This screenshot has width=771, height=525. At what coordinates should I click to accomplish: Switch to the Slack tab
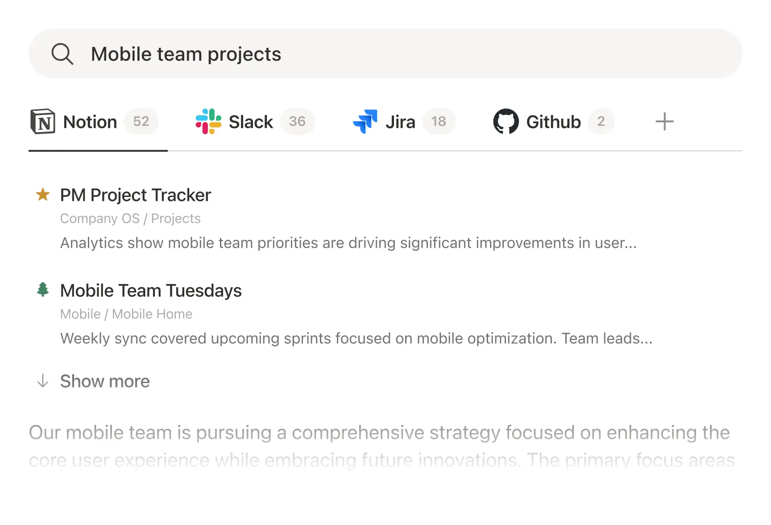[251, 122]
